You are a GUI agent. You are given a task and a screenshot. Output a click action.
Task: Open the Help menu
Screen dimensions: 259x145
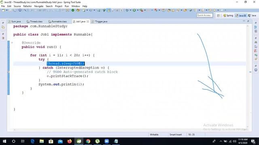point(85,6)
